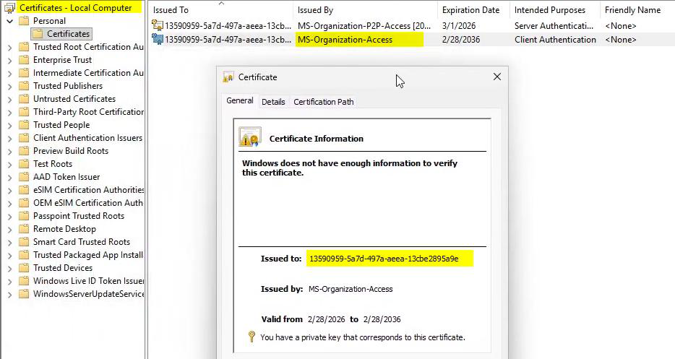Click the MS-Organization-P2P-Access certificate row icon
This screenshot has width=675, height=359.
(158, 25)
